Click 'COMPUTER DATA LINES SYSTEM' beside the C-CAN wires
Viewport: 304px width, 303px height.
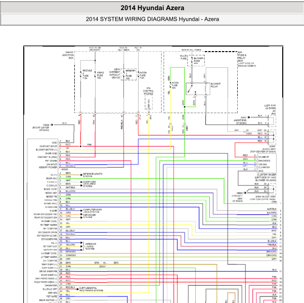90,184
